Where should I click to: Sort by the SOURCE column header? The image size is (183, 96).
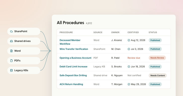[98, 32]
